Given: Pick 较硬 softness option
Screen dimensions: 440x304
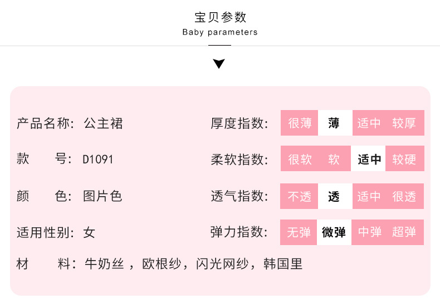Looking at the screenshot, I should (x=404, y=160).
